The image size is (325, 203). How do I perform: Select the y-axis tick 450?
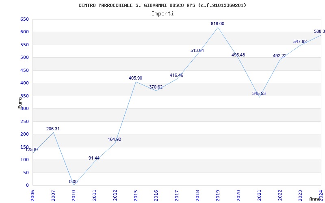(24, 70)
